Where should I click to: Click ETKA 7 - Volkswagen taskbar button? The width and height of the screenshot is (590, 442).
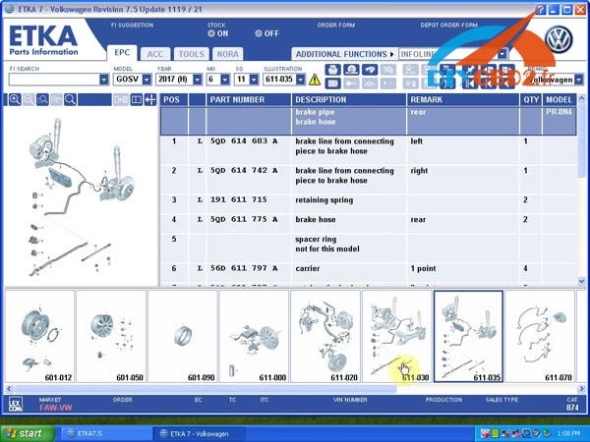coord(200,434)
